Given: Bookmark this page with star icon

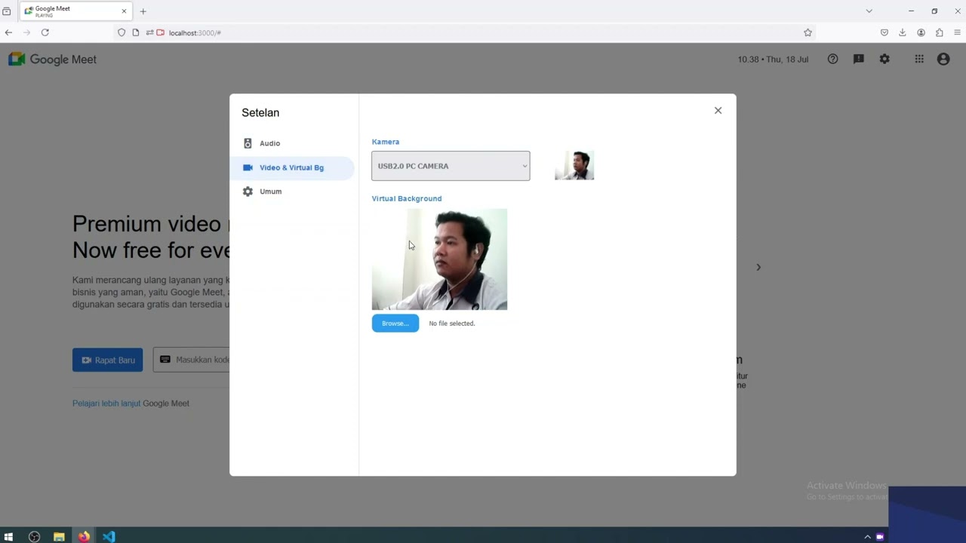Looking at the screenshot, I should point(808,32).
